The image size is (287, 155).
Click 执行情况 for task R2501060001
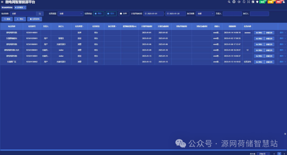tap(259, 44)
